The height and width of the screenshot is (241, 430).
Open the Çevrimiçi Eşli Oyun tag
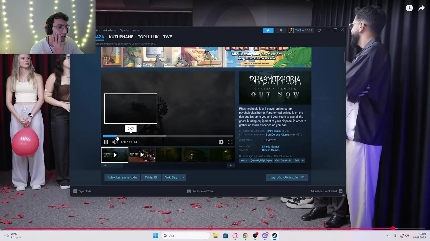[x=261, y=161]
